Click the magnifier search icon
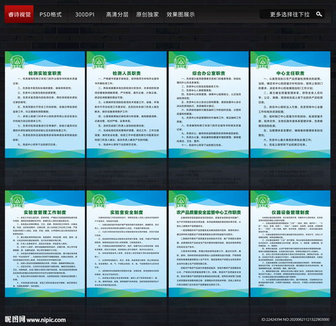 click(319, 14)
